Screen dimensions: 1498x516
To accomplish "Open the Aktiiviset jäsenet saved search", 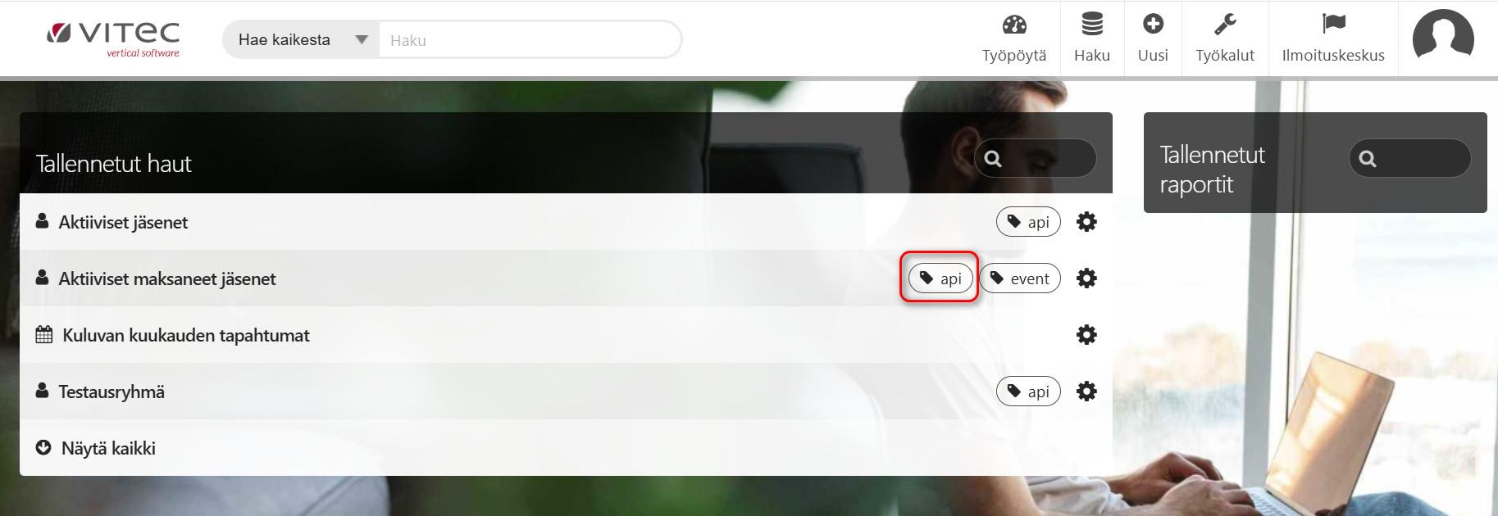I will pyautogui.click(x=123, y=222).
